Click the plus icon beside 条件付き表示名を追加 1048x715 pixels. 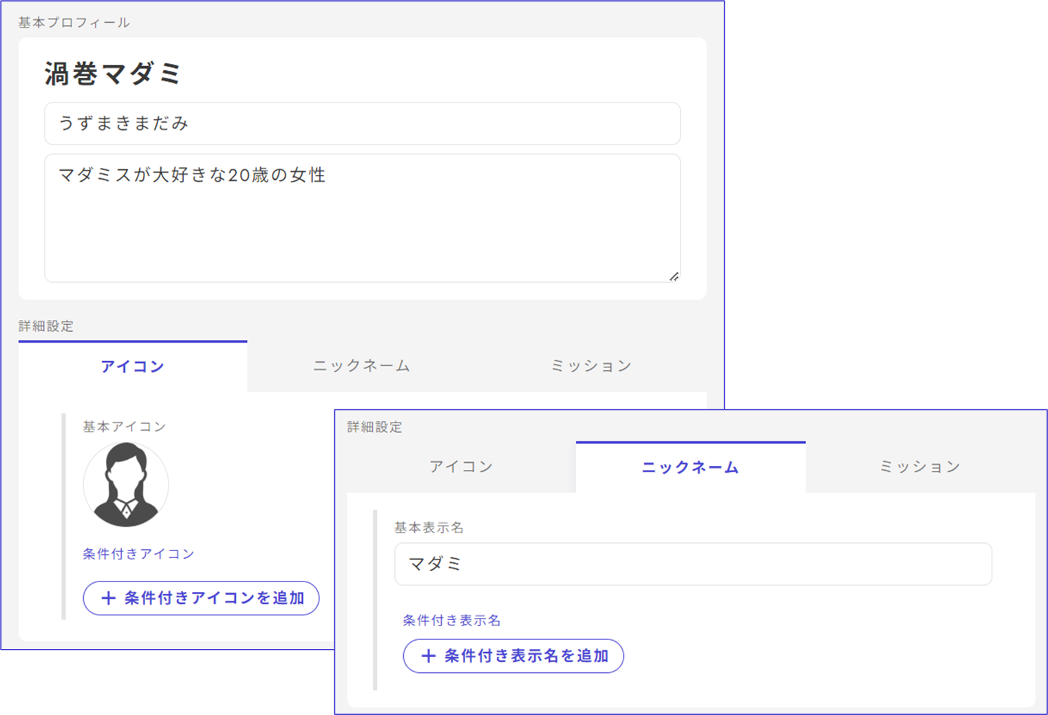point(428,656)
